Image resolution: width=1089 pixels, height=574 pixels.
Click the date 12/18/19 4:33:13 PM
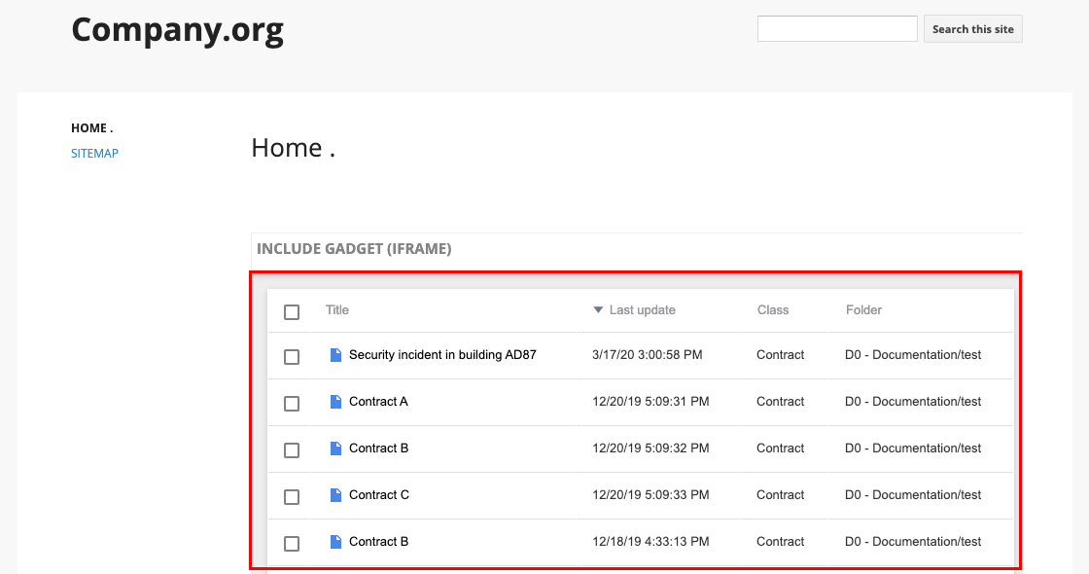(650, 541)
